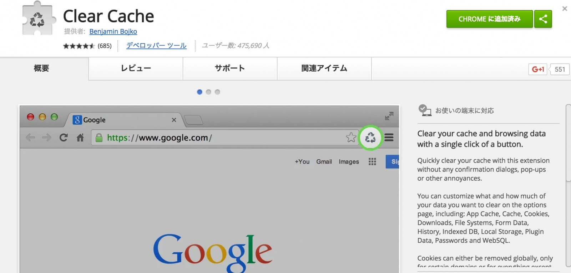Screen dimensions: 571x273
Task: Click the Clear Cache puzzle-piece extension icon
Action: tap(39, 18)
